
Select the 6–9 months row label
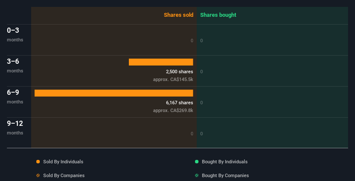coord(15,96)
